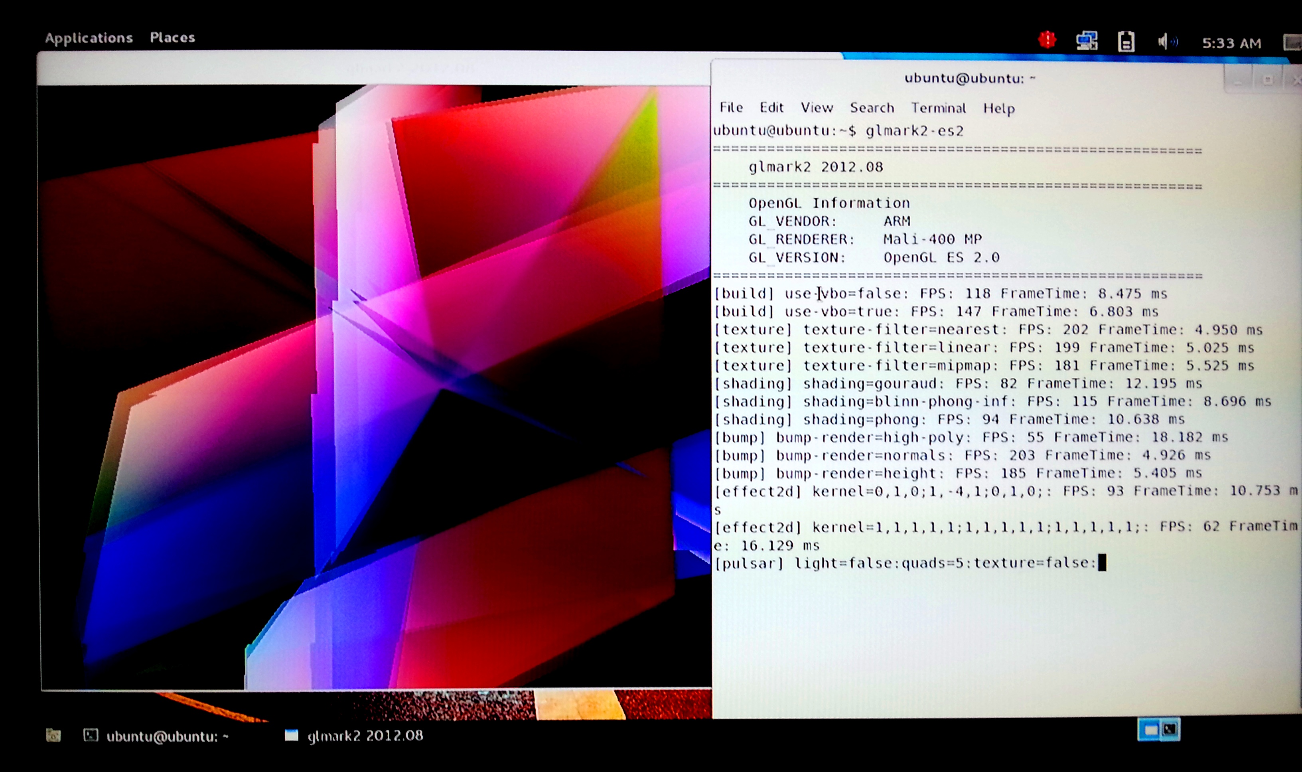Click the battery indicator icon in the top panel
The height and width of the screenshot is (772, 1302).
click(1126, 41)
